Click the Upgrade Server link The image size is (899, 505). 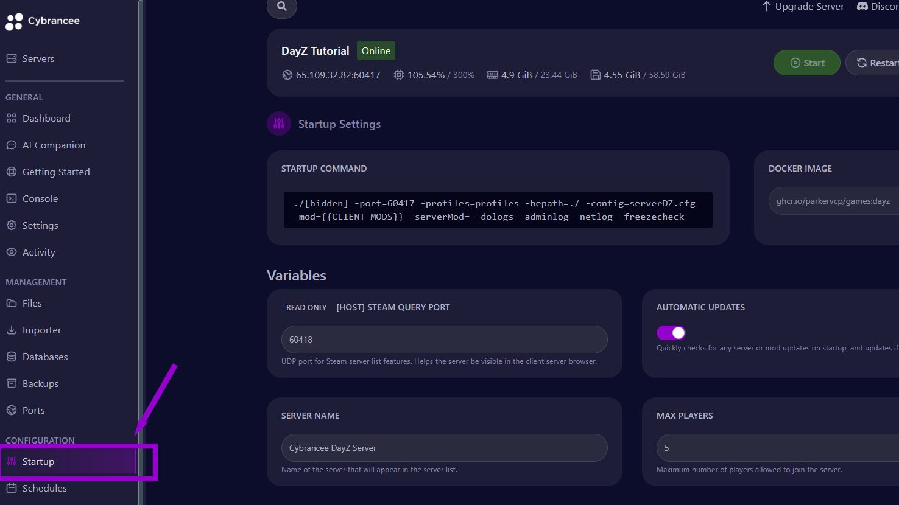(803, 7)
